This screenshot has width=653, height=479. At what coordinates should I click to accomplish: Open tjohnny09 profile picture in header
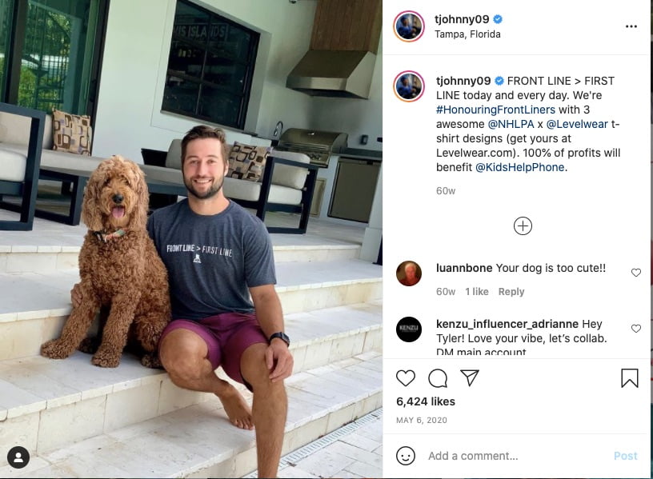point(409,26)
